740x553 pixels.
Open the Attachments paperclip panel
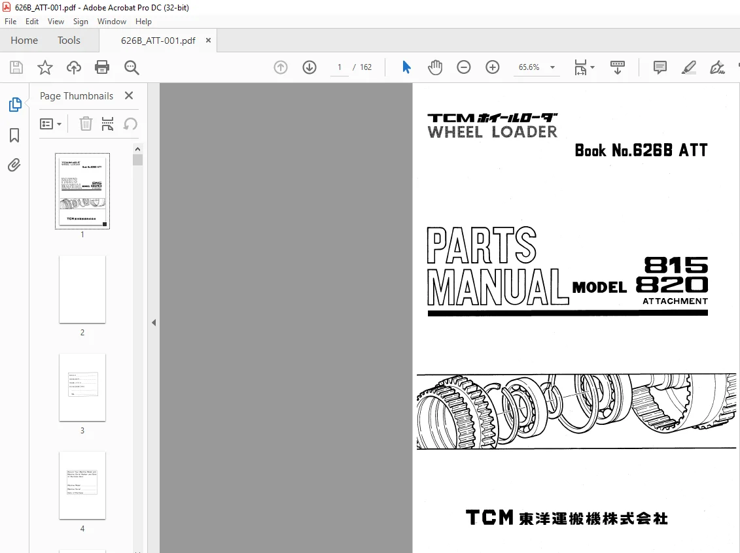click(x=14, y=165)
